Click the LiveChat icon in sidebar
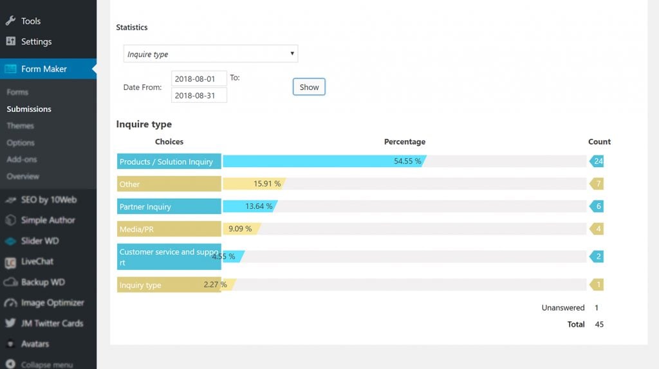659x369 pixels. point(10,262)
